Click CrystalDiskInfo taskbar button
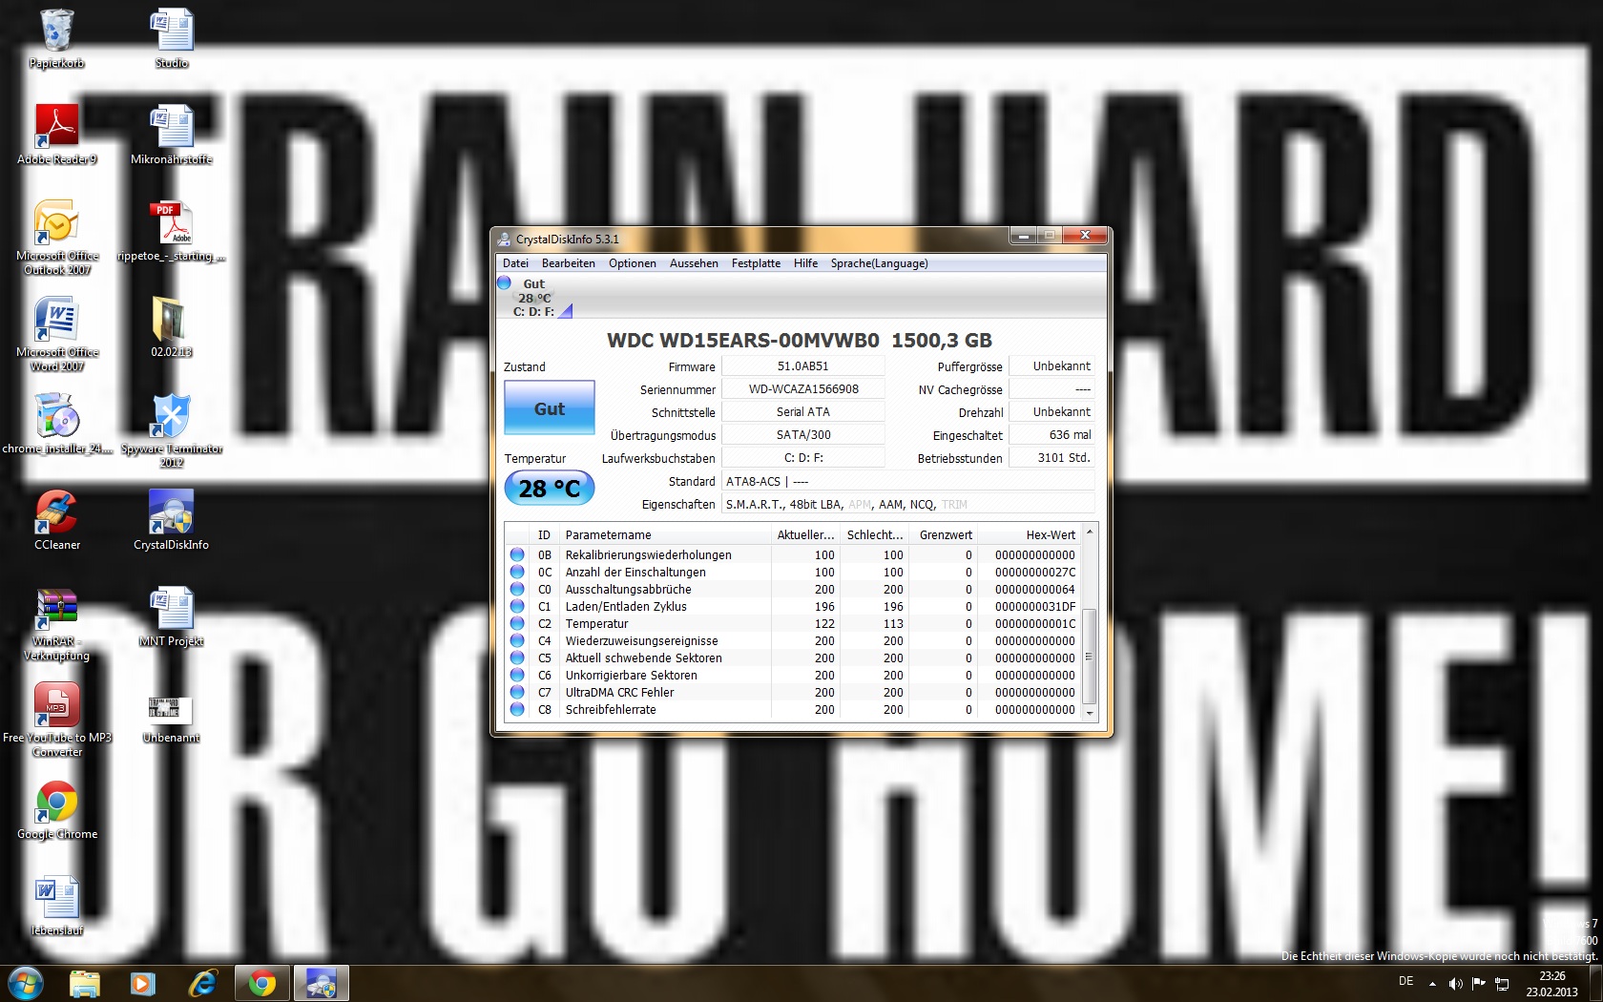This screenshot has width=1603, height=1002. 321,983
